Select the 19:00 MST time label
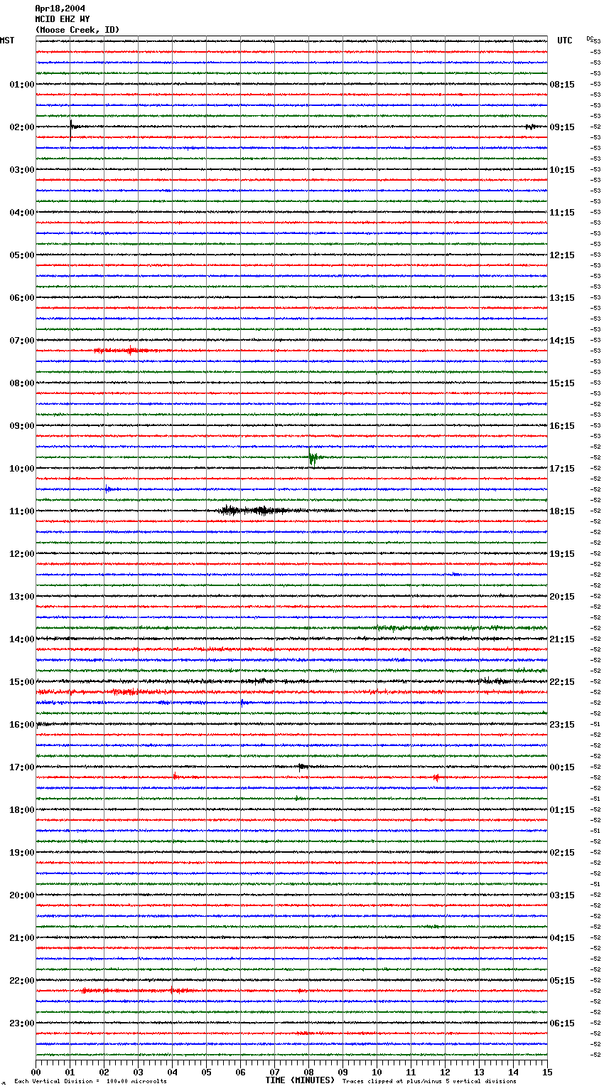The height and width of the screenshot is (1091, 604). [22, 853]
